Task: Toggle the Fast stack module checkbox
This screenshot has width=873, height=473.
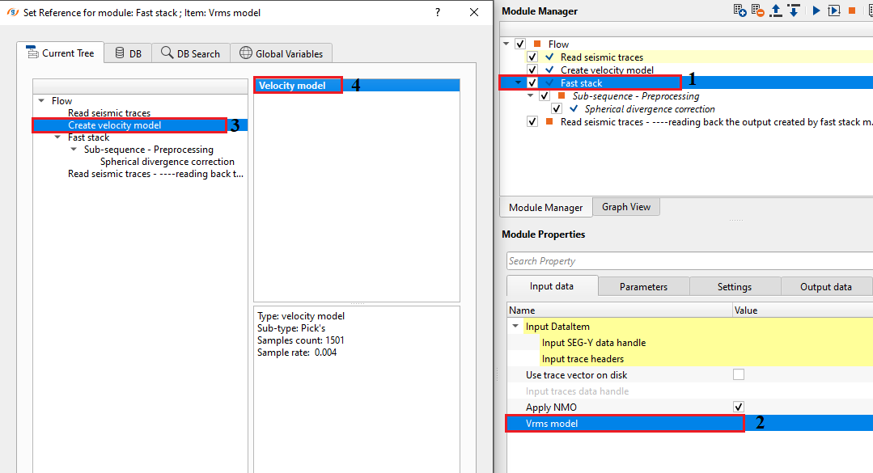Action: point(532,83)
